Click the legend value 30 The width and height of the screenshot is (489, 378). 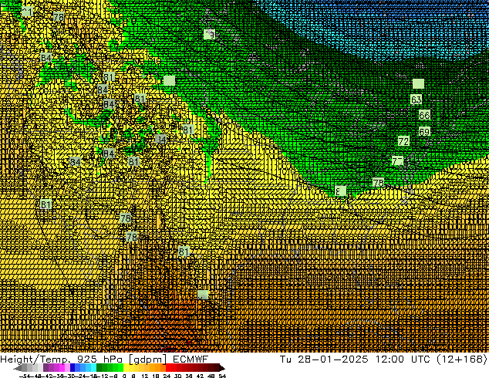(x=177, y=376)
